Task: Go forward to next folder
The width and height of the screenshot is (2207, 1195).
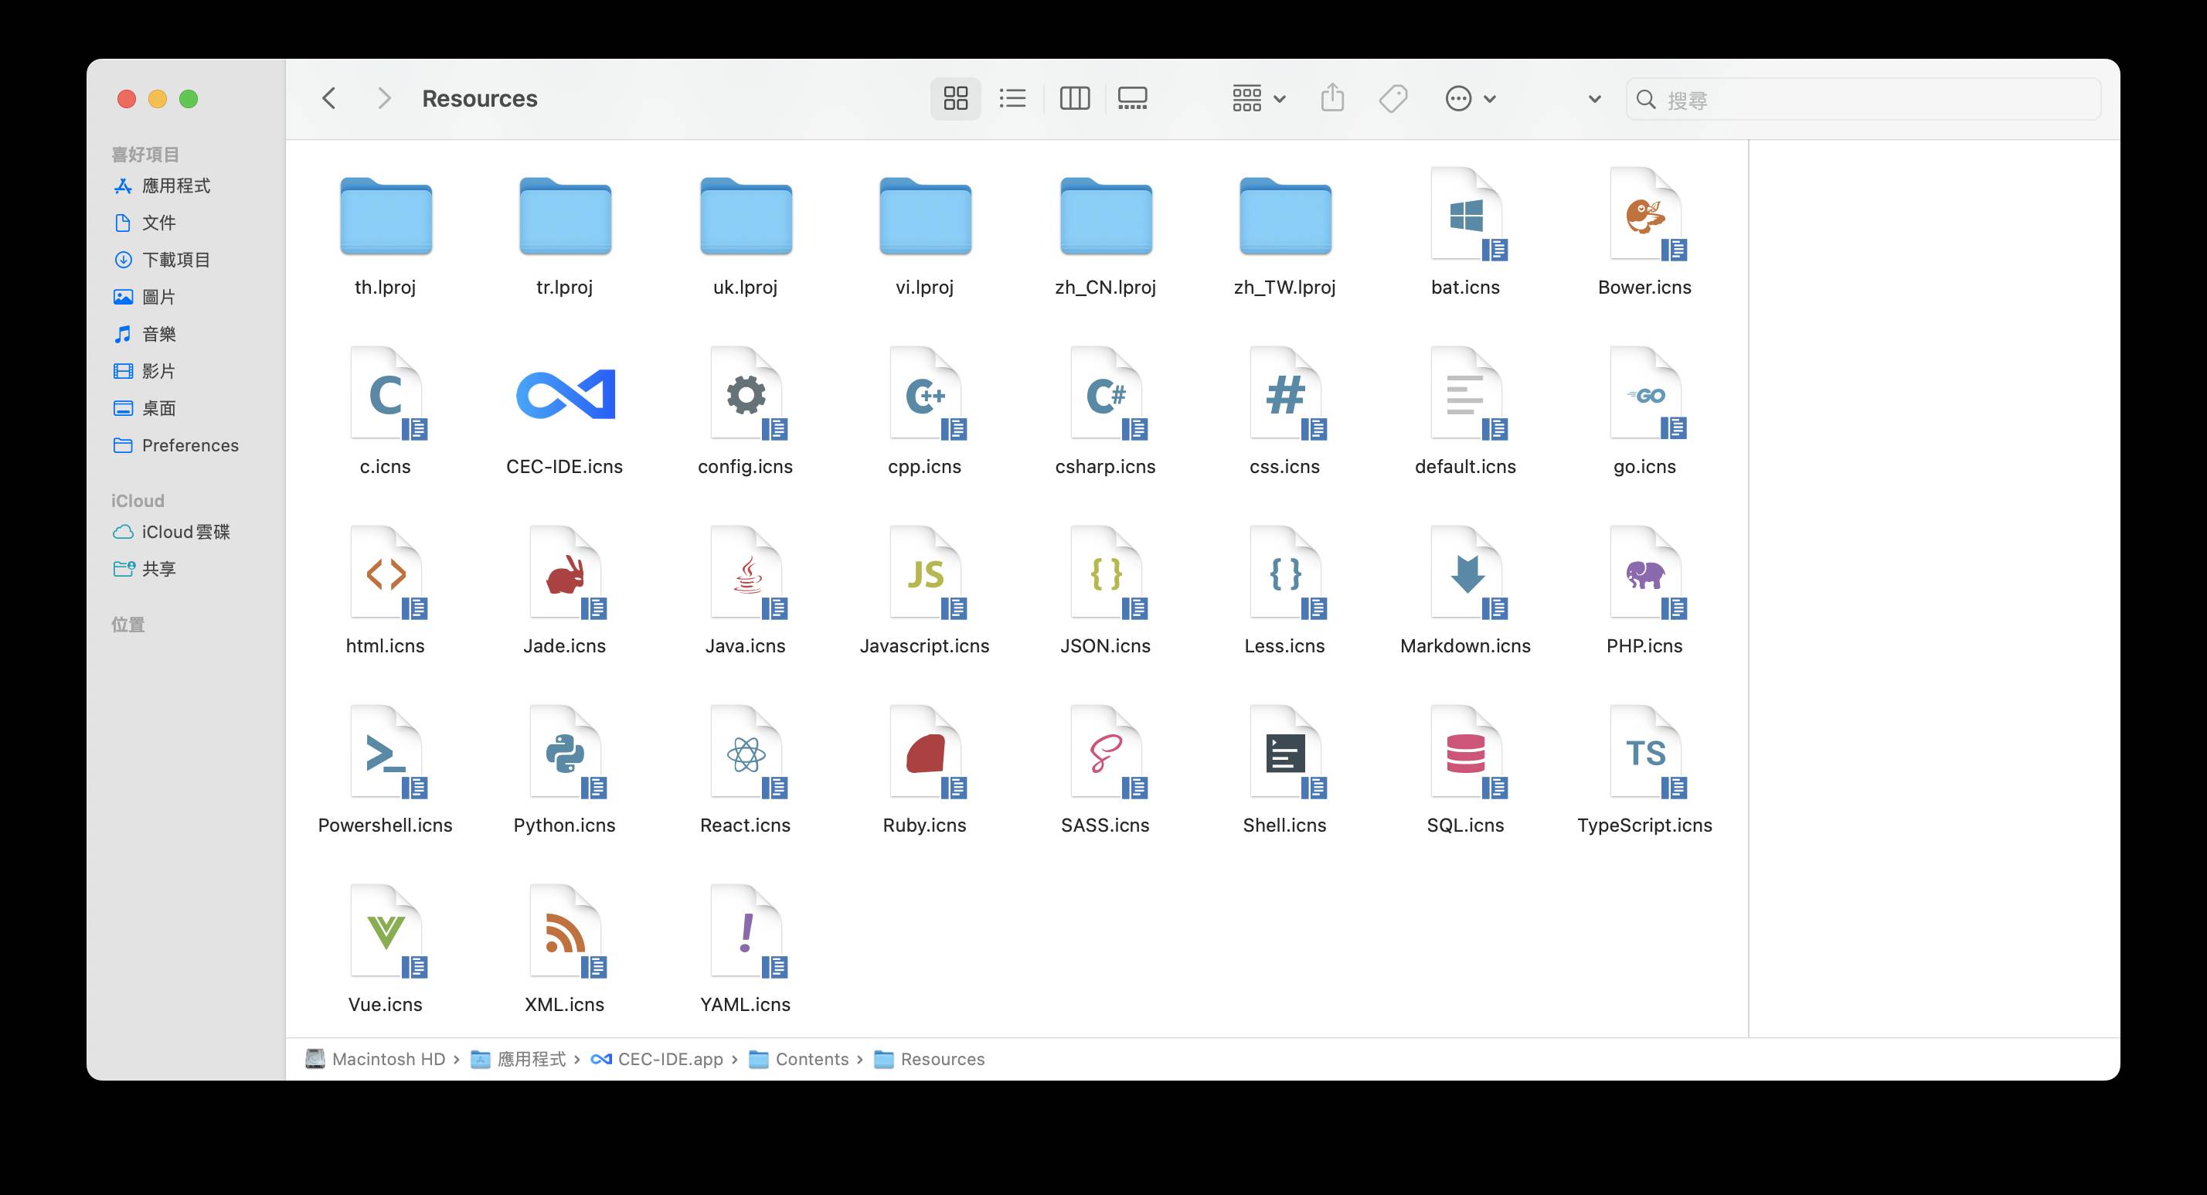Action: [384, 99]
